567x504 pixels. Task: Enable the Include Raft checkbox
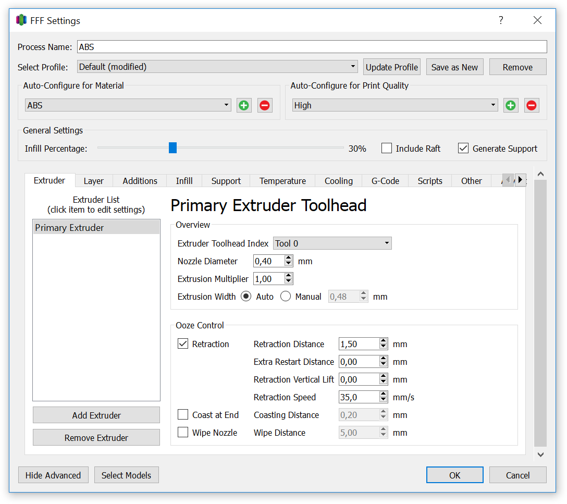[x=387, y=148]
